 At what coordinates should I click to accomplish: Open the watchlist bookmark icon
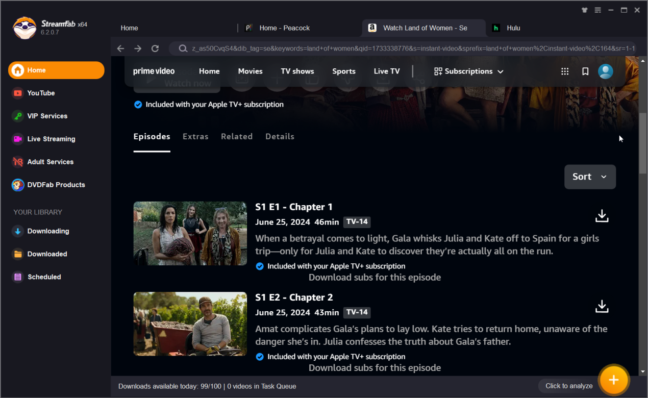coord(585,71)
